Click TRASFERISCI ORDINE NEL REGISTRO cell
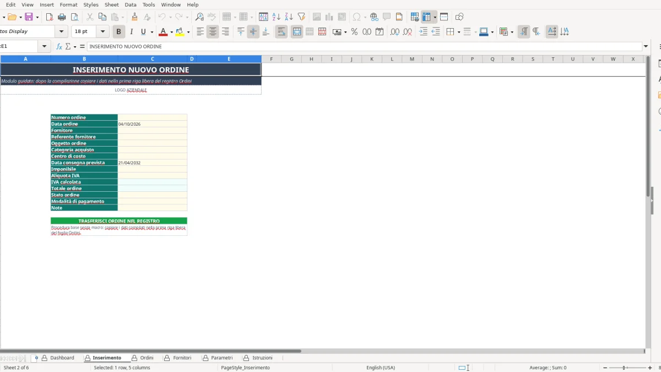Viewport: 661px width, 372px height. 119,221
